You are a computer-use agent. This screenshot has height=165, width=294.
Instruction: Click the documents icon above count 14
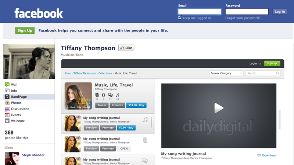97,95
